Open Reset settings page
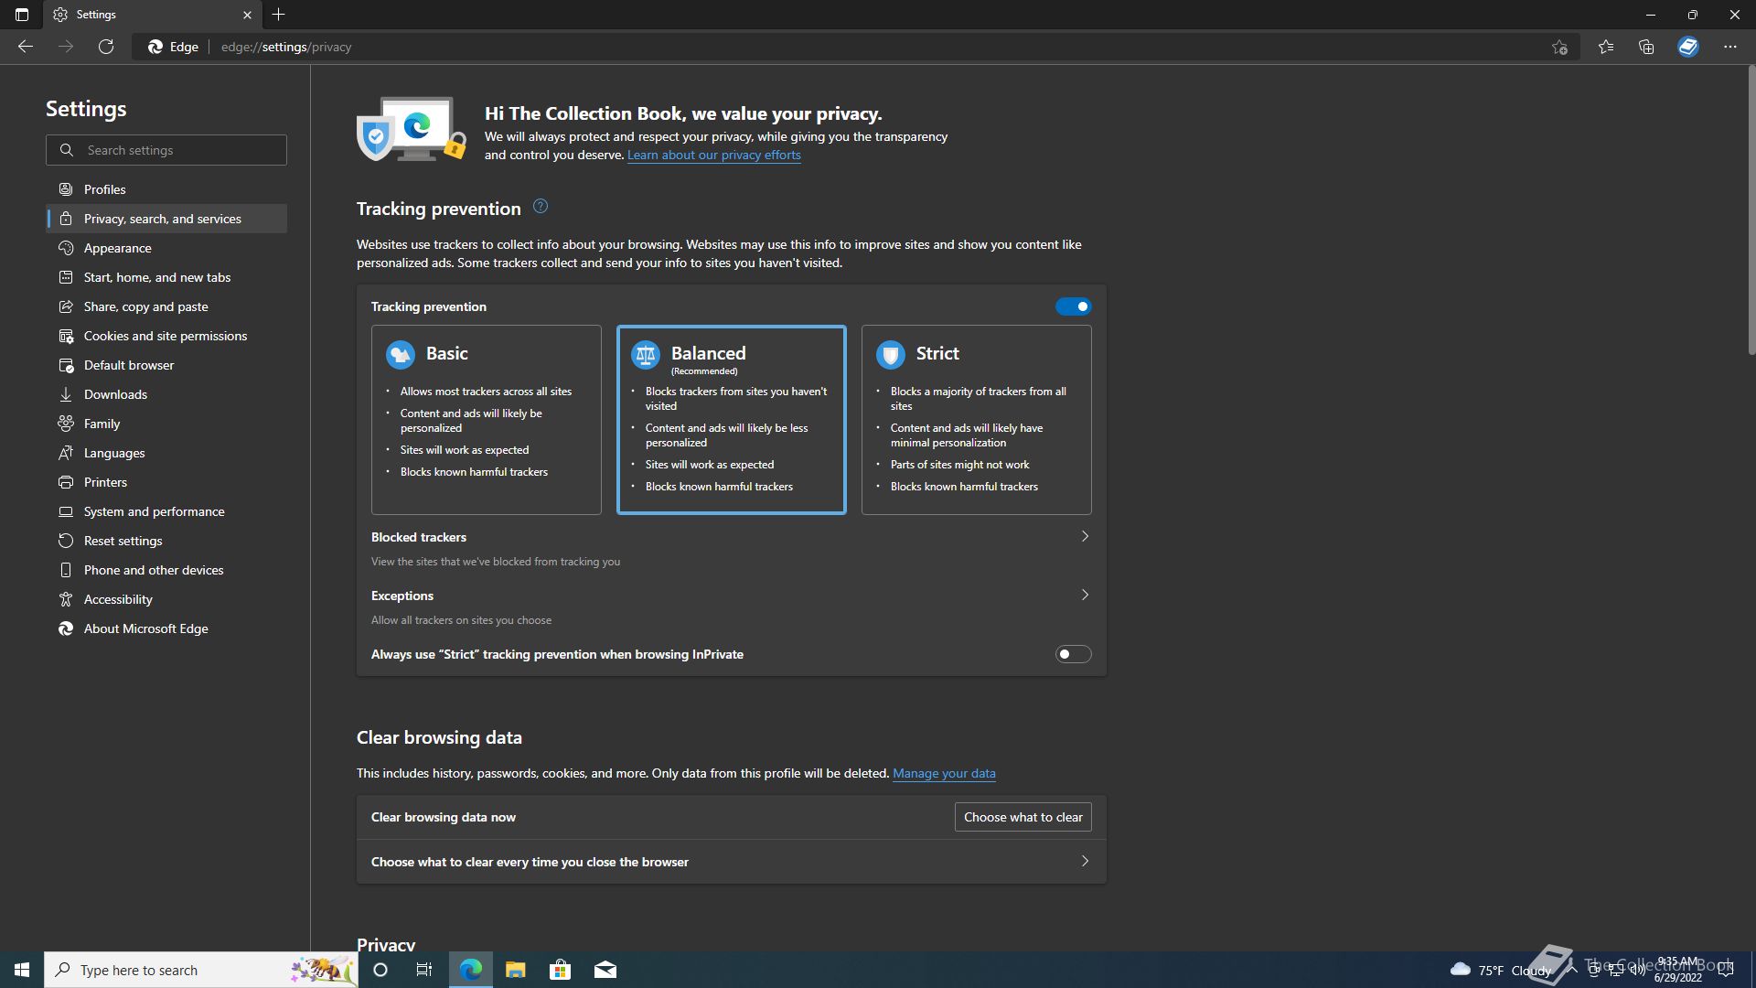This screenshot has height=988, width=1756. [166, 541]
